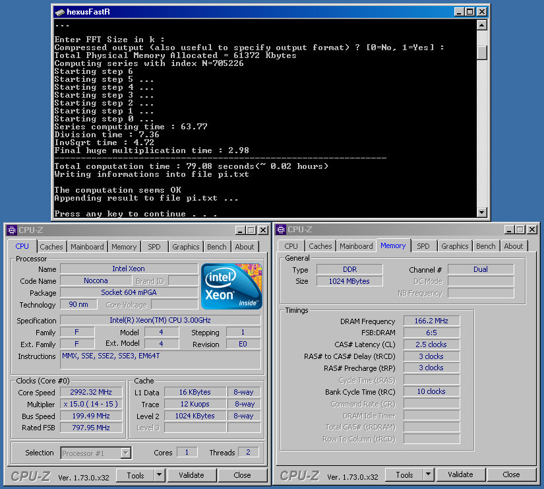The height and width of the screenshot is (489, 544).
Task: Click the memory Size value '1024 MBytes'
Action: pos(349,281)
